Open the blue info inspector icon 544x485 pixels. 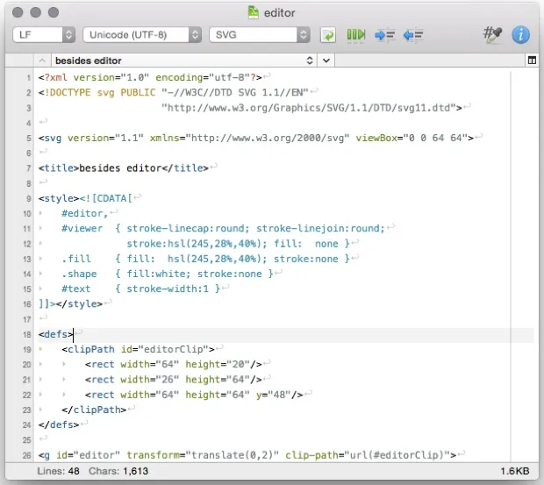tap(520, 35)
